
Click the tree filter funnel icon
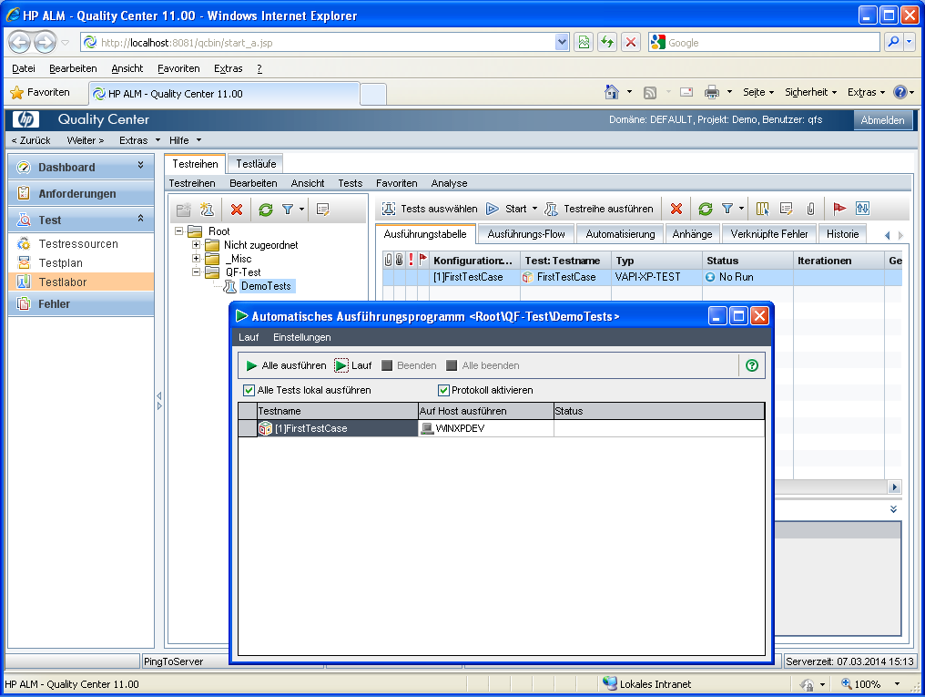click(288, 210)
